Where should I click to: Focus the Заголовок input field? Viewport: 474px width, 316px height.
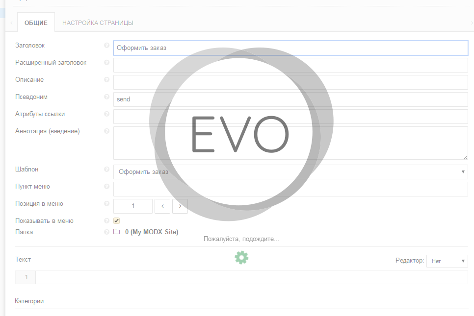coord(290,48)
